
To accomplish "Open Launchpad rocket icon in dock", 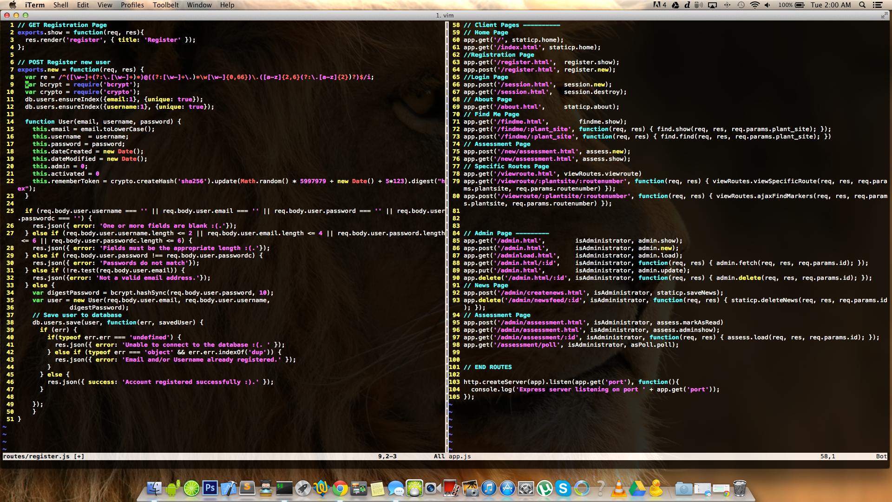I will [x=303, y=488].
